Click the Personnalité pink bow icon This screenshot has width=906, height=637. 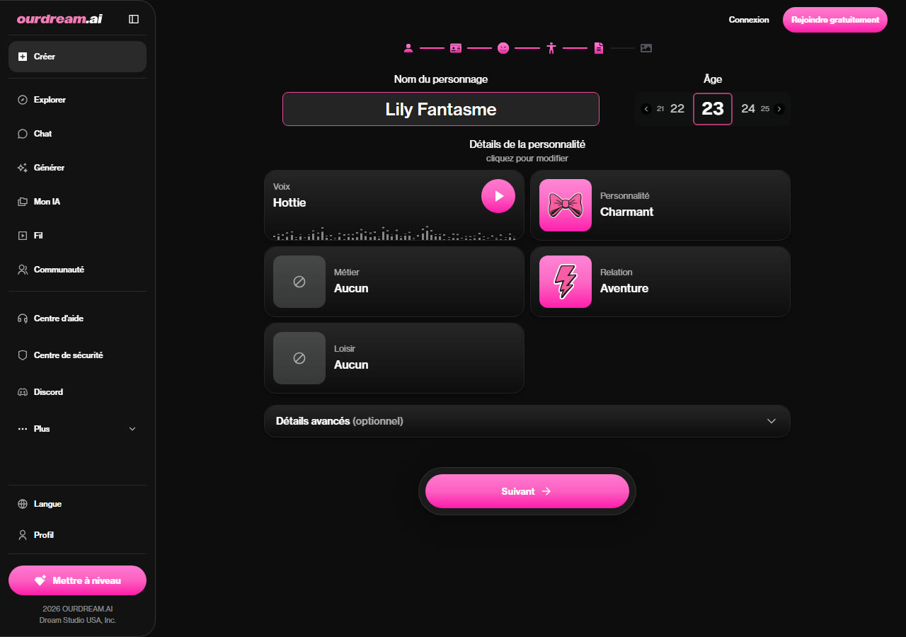point(566,205)
